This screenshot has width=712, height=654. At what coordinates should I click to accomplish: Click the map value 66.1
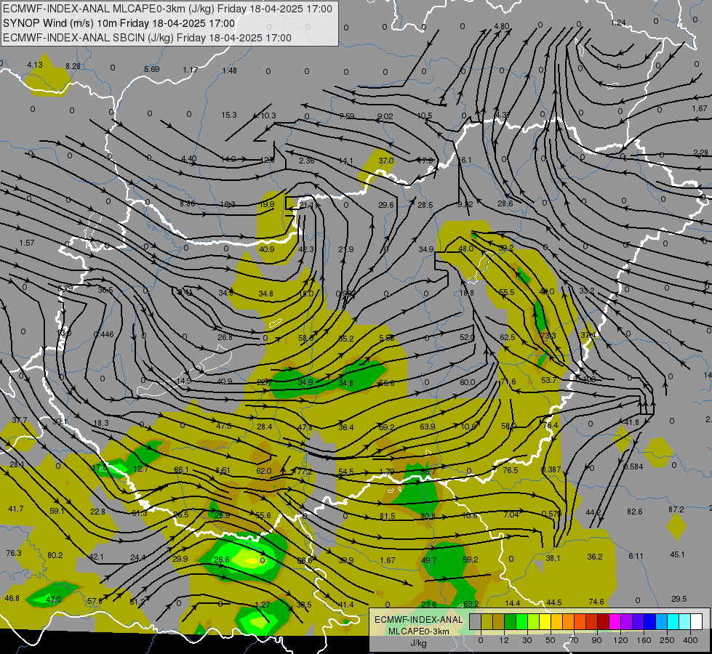[x=181, y=469]
